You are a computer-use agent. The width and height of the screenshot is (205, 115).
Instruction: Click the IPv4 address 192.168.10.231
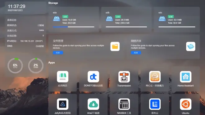[x=27, y=41]
